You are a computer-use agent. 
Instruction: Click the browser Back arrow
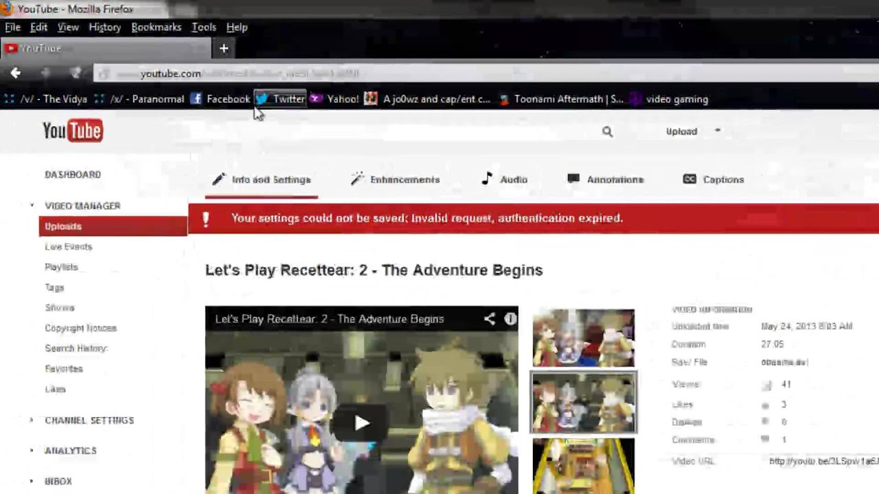[15, 73]
